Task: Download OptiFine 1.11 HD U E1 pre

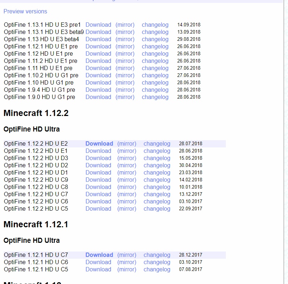Action: pos(98,68)
